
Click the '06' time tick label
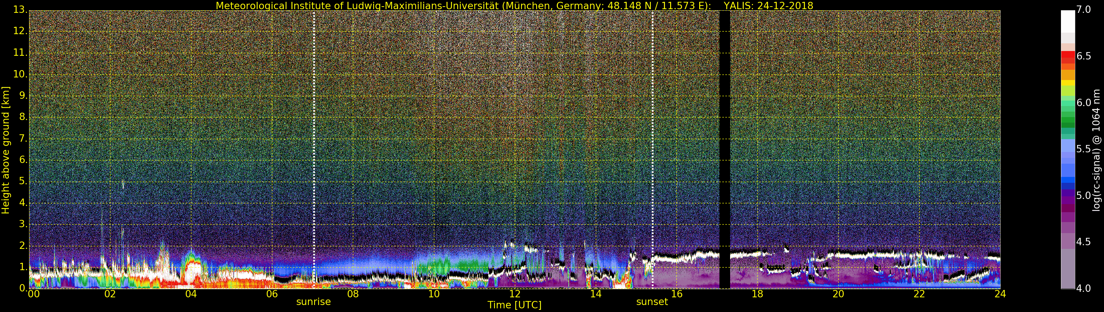point(272,294)
